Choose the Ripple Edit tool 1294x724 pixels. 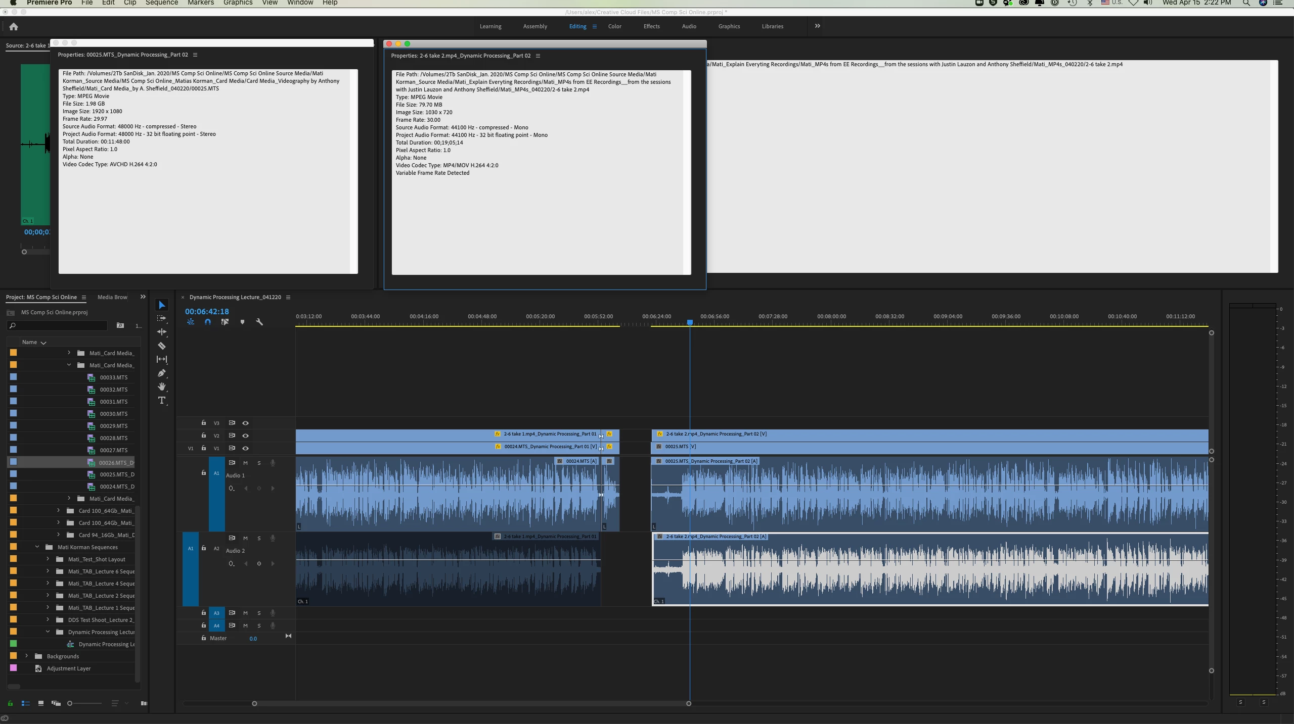tap(162, 332)
